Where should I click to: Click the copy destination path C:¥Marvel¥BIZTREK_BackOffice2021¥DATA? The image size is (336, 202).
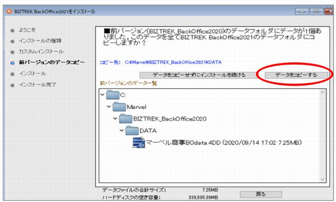coord(173,62)
